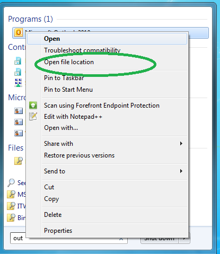Select Restore previous versions

(x=80, y=155)
